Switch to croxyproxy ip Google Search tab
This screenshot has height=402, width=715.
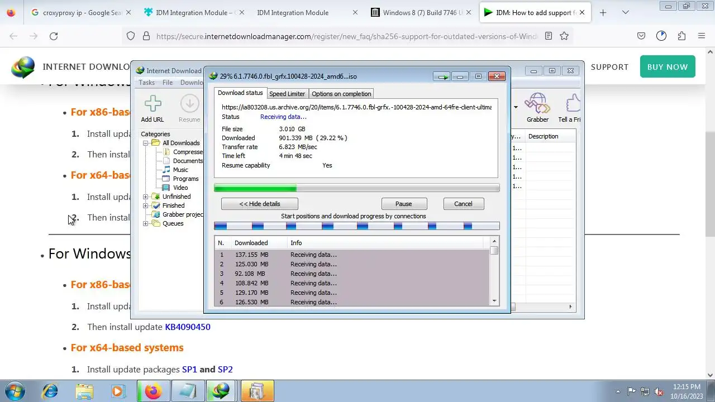(x=82, y=12)
